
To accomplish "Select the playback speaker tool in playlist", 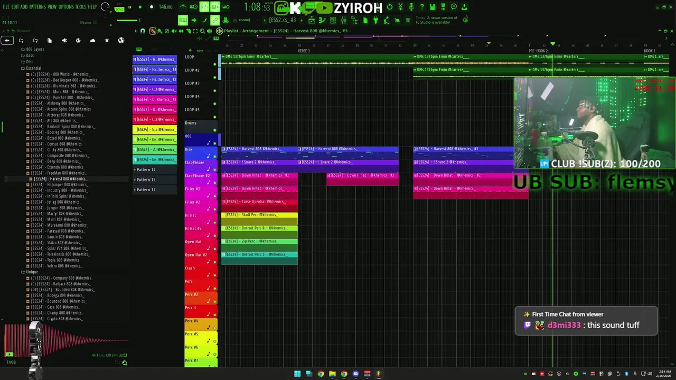I will (209, 31).
